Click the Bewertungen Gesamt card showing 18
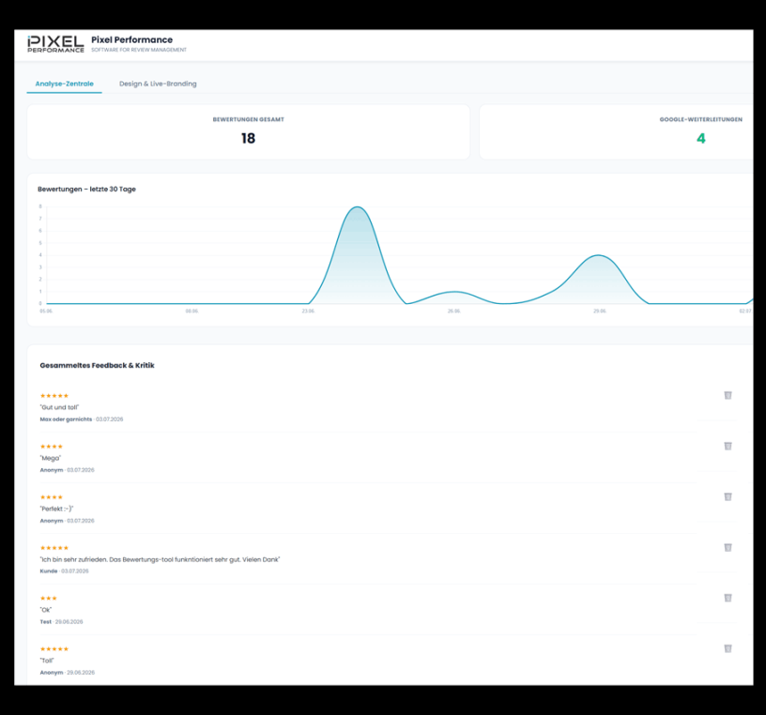The image size is (766, 715). point(248,132)
